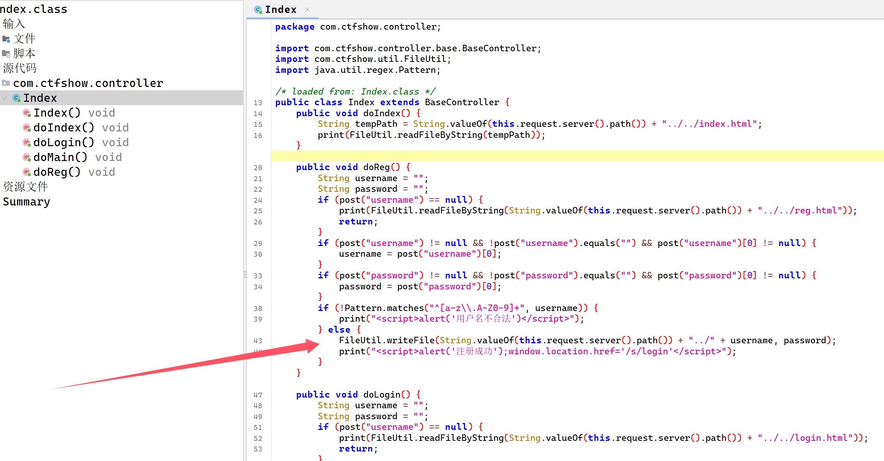This screenshot has width=884, height=461.
Task: Click the doMain() method icon
Action: click(27, 158)
